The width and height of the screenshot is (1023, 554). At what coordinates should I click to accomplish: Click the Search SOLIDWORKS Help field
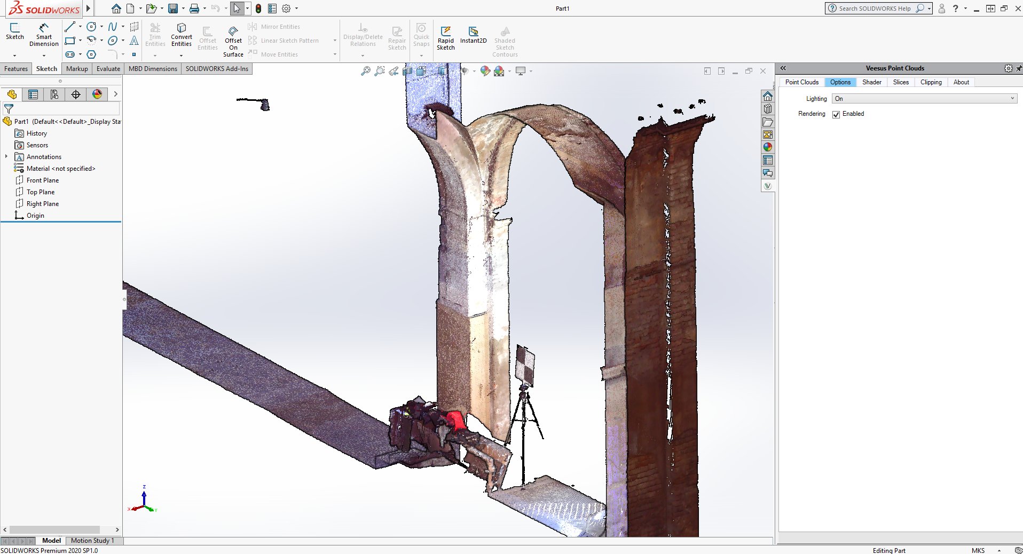click(x=874, y=9)
